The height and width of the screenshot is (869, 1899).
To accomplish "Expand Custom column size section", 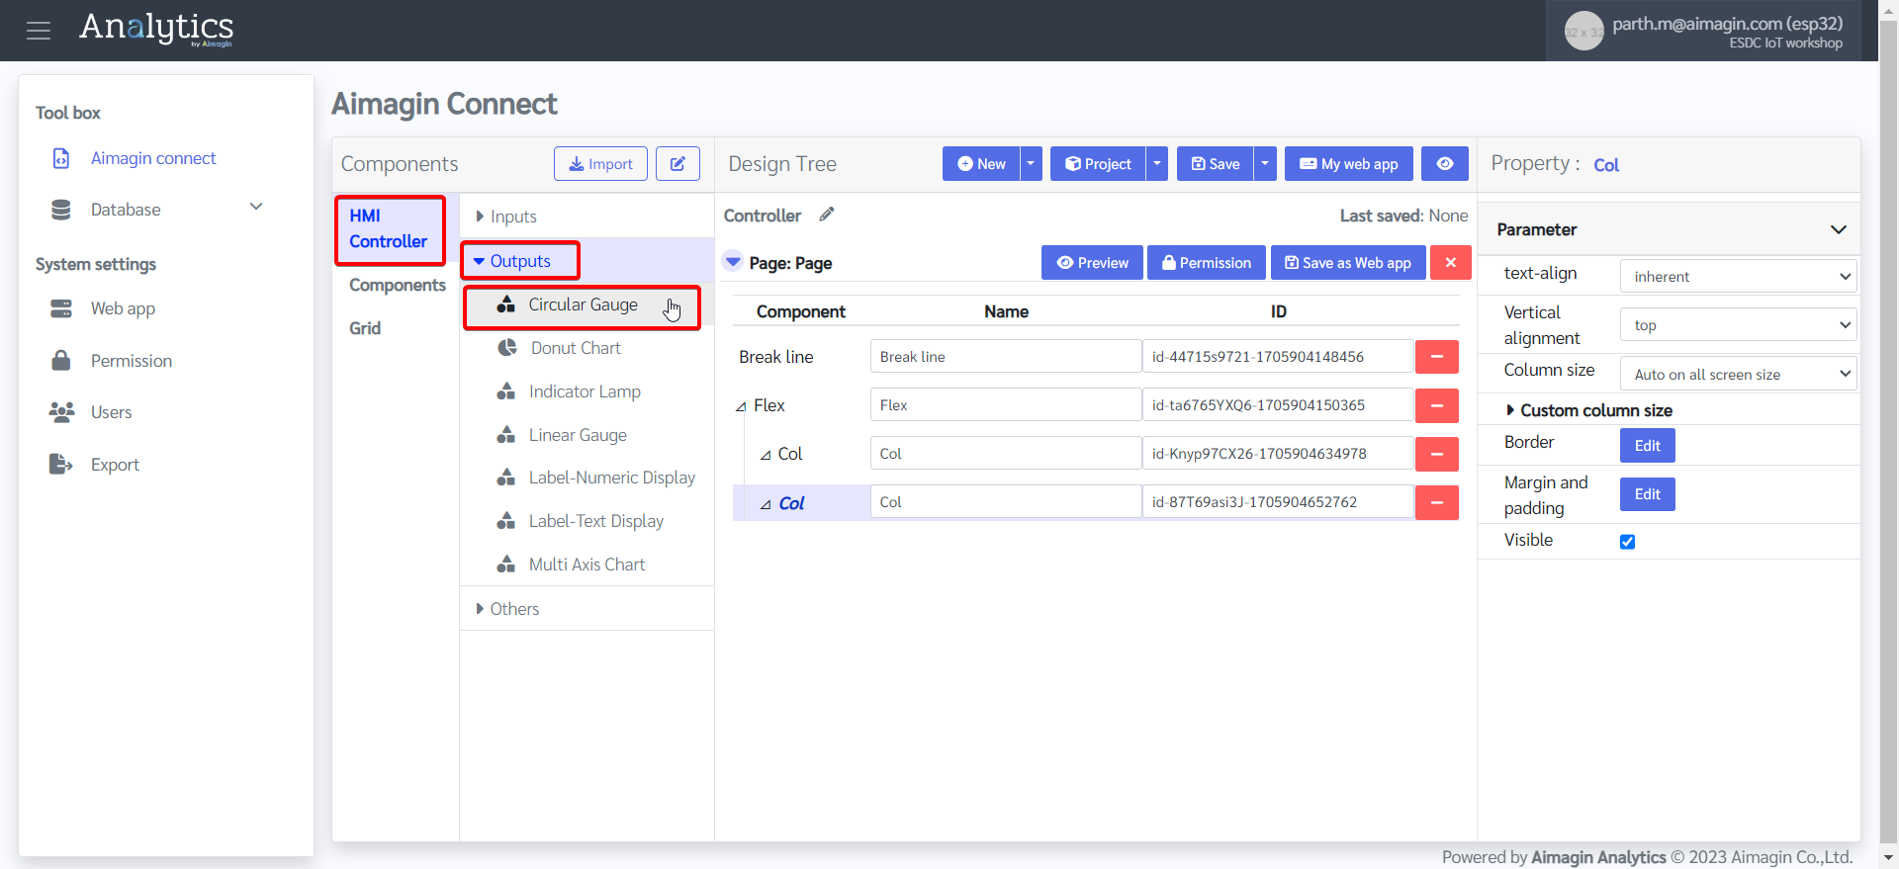I will (x=1588, y=410).
